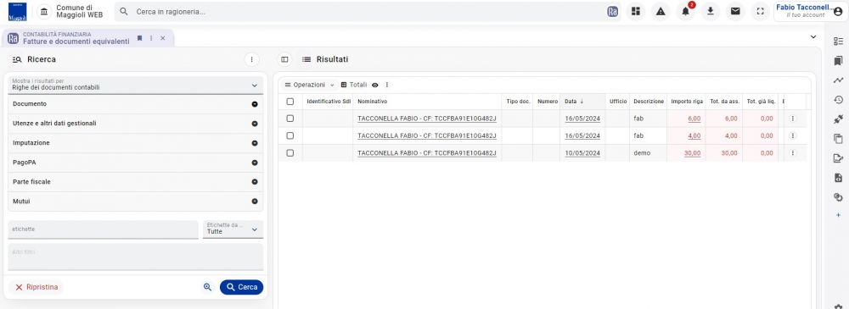Open the history clock icon in right sidebar
Viewport: 849px width, 309px height.
pos(839,99)
